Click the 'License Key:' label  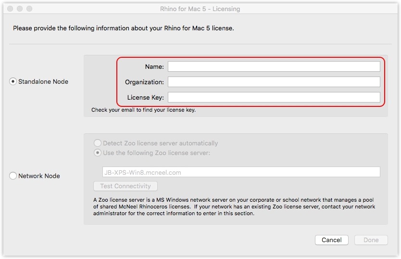pyautogui.click(x=146, y=98)
